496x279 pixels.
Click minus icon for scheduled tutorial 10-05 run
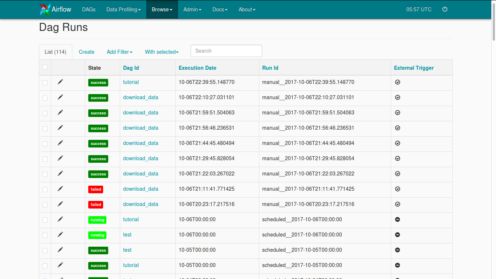coord(397,266)
